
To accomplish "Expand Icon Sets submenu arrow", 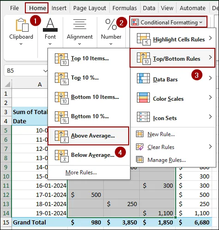I will pos(210,117).
